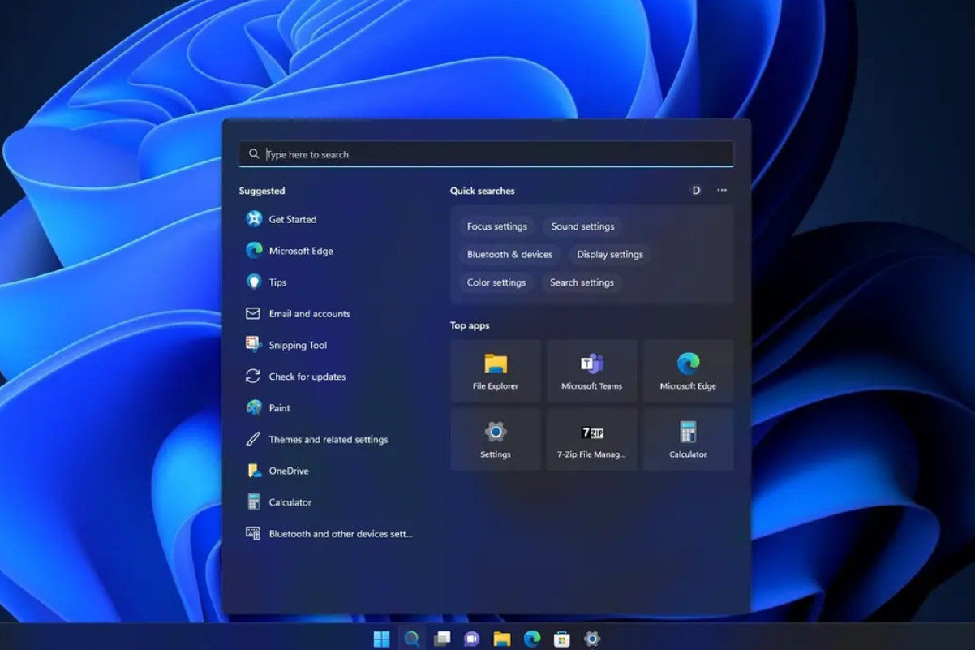Open Calculator from Top apps

tap(687, 439)
